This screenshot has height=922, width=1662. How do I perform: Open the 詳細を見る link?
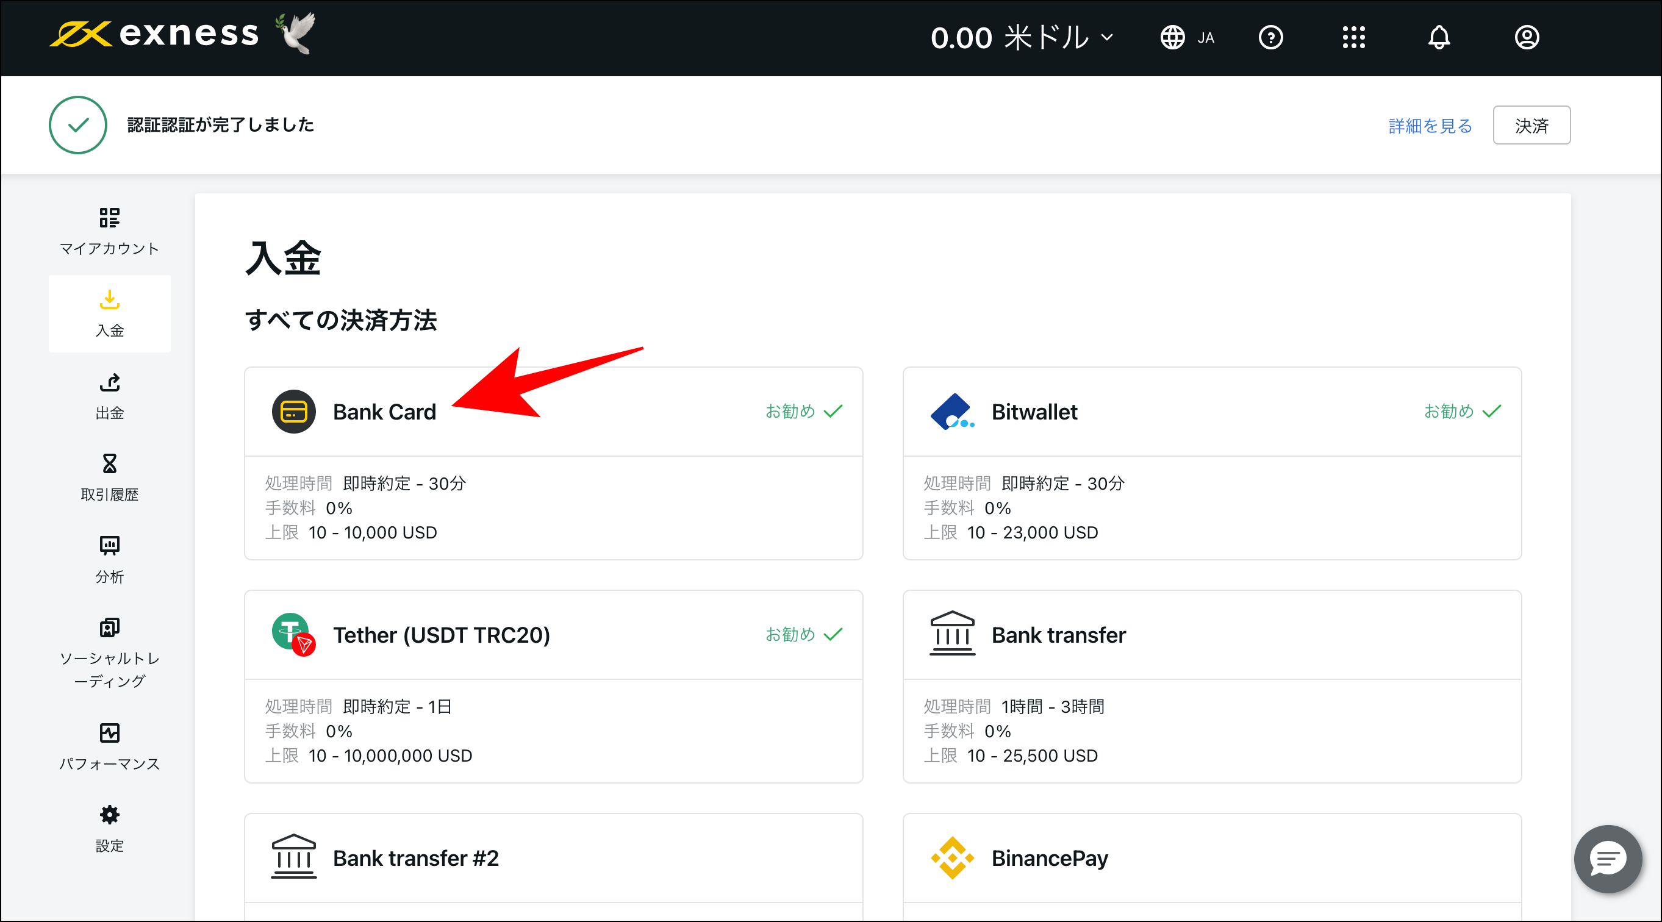[1429, 125]
